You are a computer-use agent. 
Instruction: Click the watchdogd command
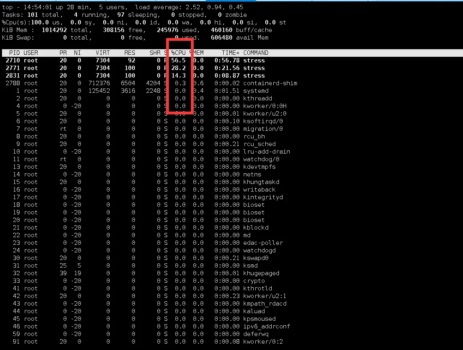(260, 250)
